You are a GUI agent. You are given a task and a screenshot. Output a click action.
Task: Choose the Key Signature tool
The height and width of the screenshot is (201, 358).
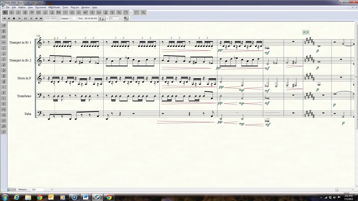click(18, 12)
